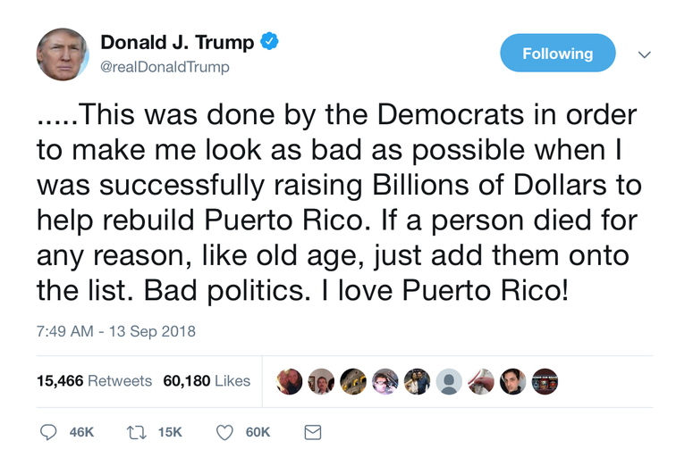
Task: Open the @realDonaldTrump handle link
Action: (165, 67)
